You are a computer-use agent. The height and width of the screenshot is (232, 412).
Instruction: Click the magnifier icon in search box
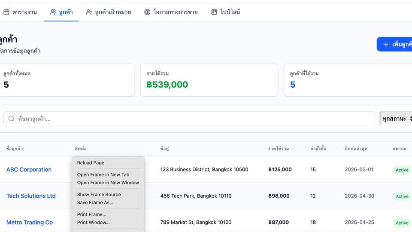click(11, 119)
